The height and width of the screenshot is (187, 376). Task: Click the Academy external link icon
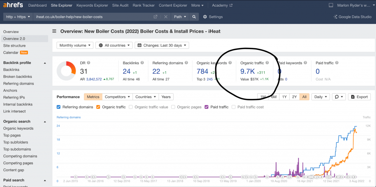[231, 5]
